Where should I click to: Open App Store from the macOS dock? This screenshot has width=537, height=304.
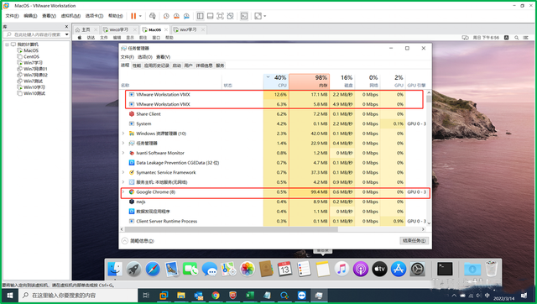[x=399, y=269]
